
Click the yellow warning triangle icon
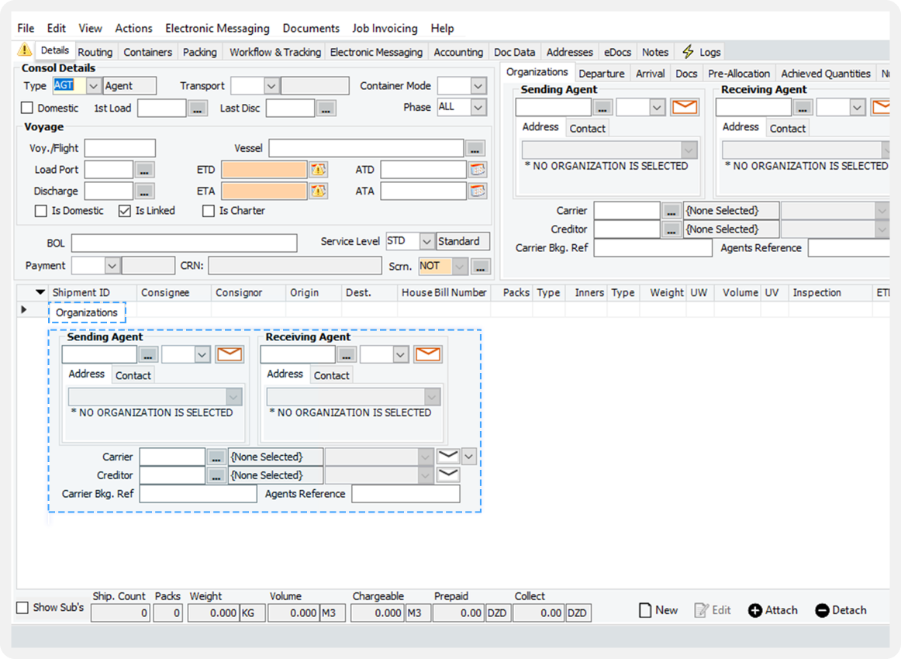pyautogui.click(x=25, y=50)
